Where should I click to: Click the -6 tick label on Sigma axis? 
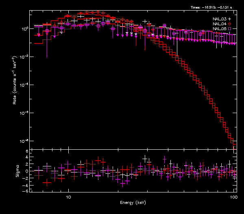[x=26, y=191]
